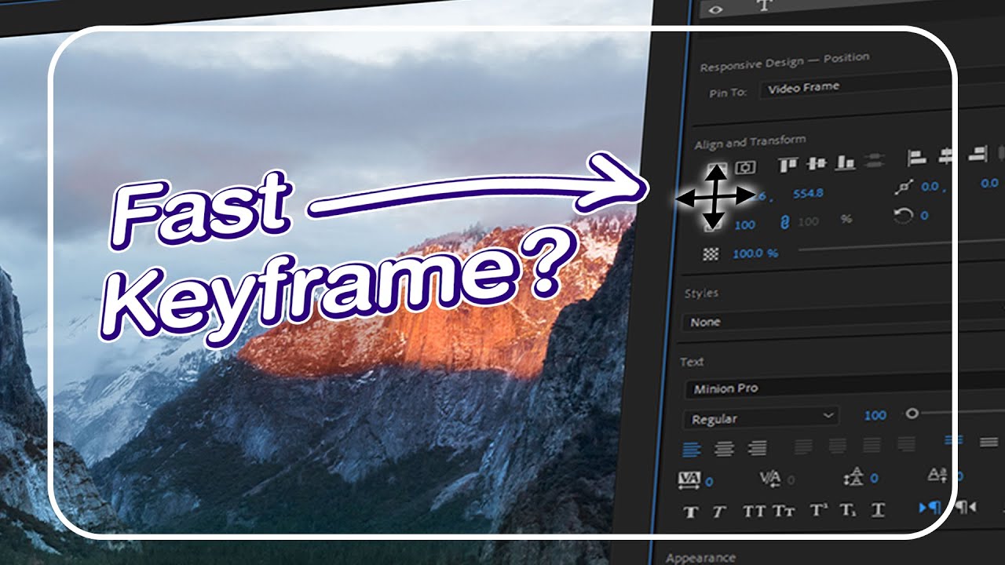
Task: Toggle the scale constrain link
Action: pyautogui.click(x=784, y=222)
